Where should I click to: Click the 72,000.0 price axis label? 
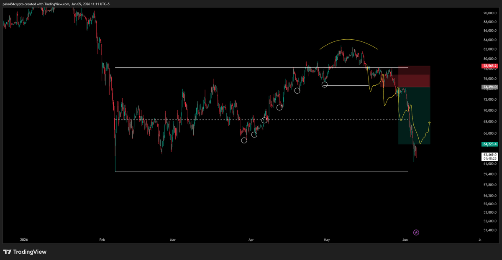pyautogui.click(x=490, y=100)
